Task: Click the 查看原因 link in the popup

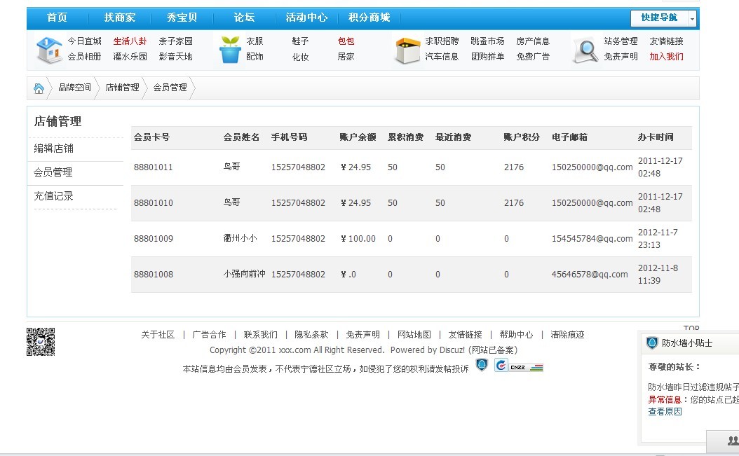Action: pos(665,411)
